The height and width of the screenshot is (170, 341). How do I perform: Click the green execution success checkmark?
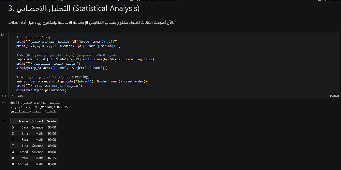click(x=13, y=96)
